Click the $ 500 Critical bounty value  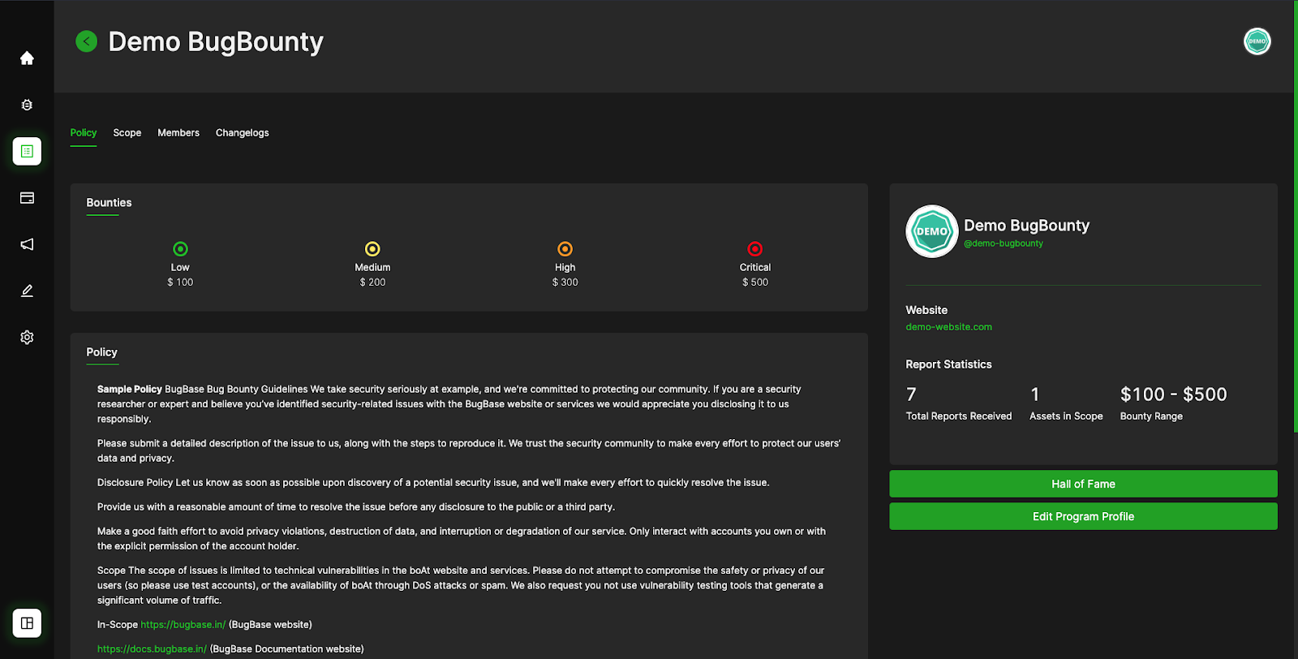(755, 282)
